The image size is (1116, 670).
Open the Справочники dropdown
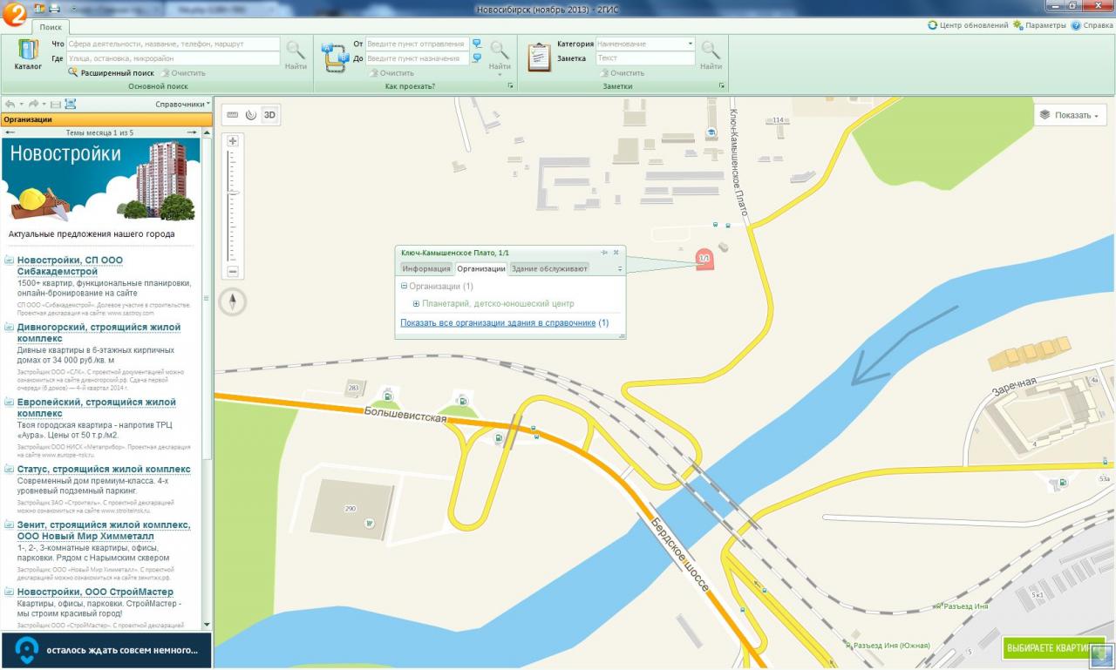click(x=182, y=104)
